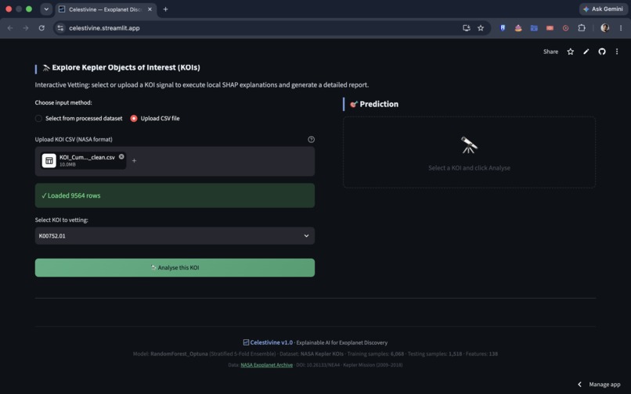Image resolution: width=631 pixels, height=394 pixels.
Task: Open site information icon in address bar
Action: pyautogui.click(x=60, y=28)
